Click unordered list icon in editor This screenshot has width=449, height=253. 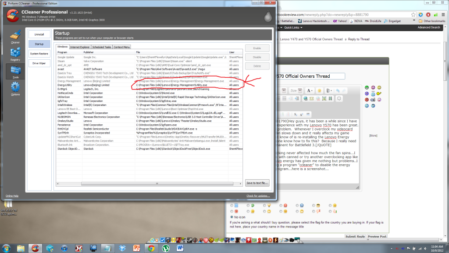tap(284, 99)
